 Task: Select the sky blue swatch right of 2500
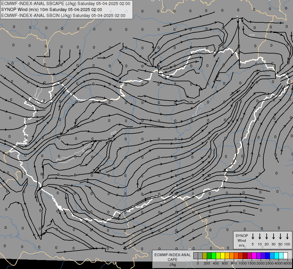(x=272, y=256)
